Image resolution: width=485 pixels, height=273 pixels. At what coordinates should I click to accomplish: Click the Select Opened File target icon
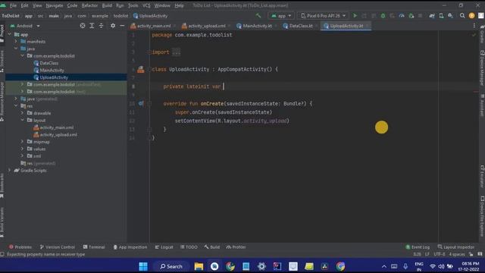coord(83,26)
